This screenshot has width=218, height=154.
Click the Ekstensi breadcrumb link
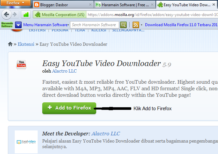pyautogui.click(x=26, y=44)
